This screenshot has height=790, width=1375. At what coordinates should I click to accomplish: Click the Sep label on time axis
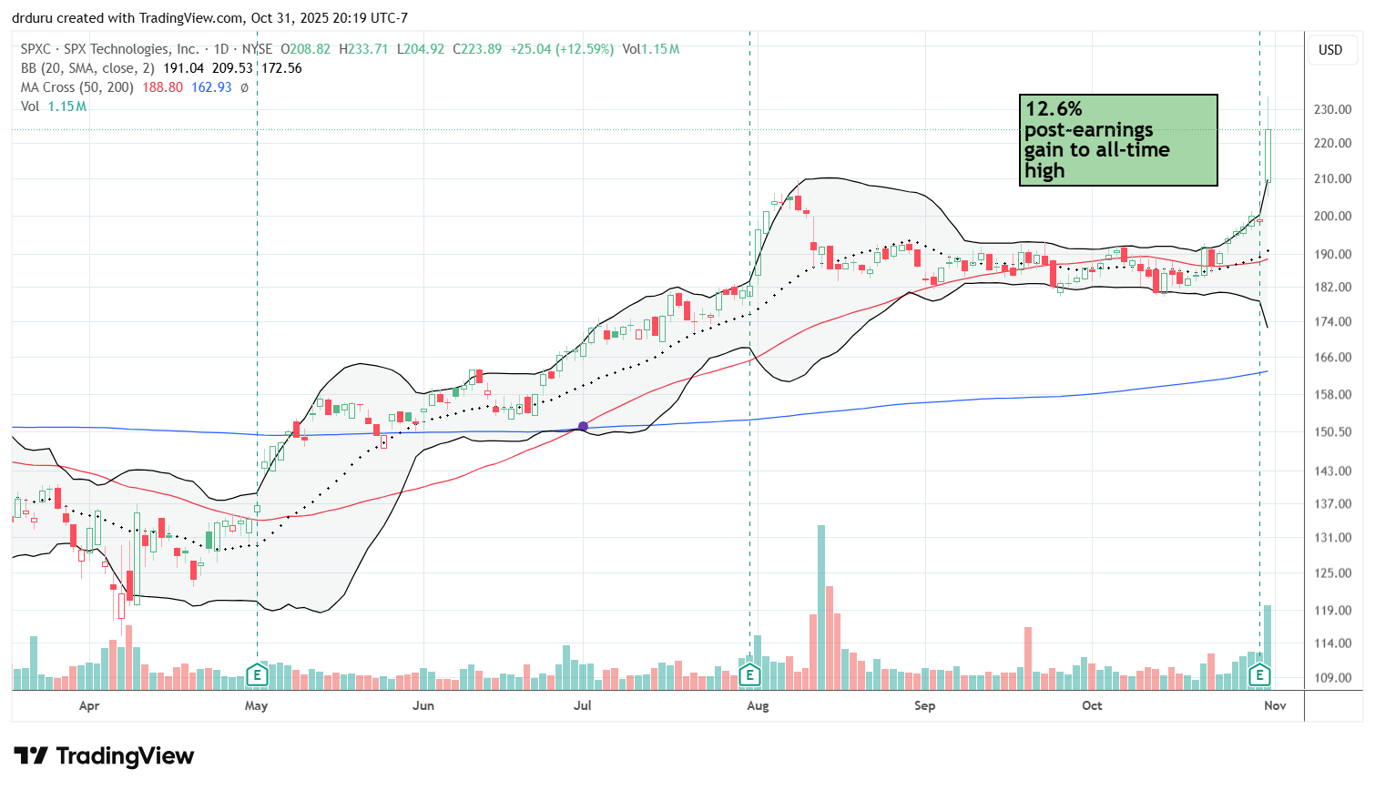pyautogui.click(x=924, y=705)
